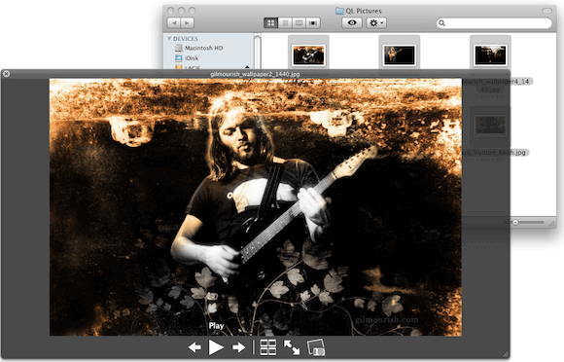Select second guitarist thumbnail in Finder
This screenshot has width=564, height=362.
point(400,55)
